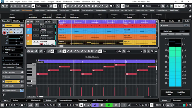Click Lullaby track Hive 01 MIDI part

pos(91,31)
